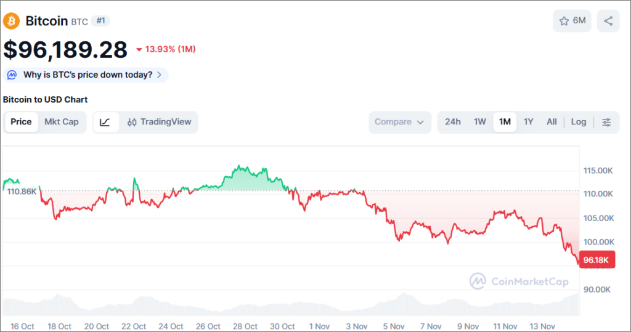Viewport: 631px width, 332px height.
Task: Click the share icon button
Action: click(x=608, y=21)
